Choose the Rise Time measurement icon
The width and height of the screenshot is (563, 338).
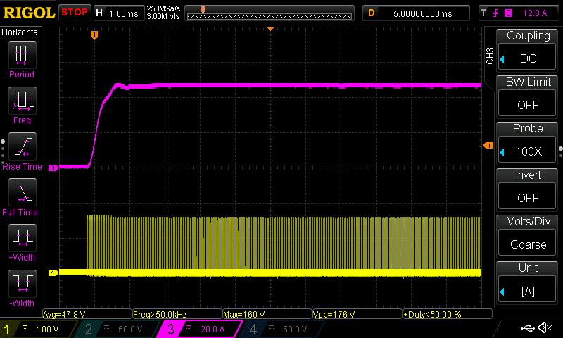(x=22, y=146)
